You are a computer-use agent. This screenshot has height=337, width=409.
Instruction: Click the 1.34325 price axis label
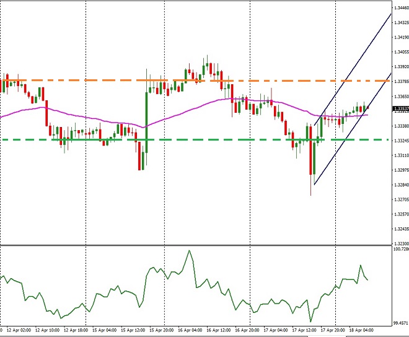[402, 23]
